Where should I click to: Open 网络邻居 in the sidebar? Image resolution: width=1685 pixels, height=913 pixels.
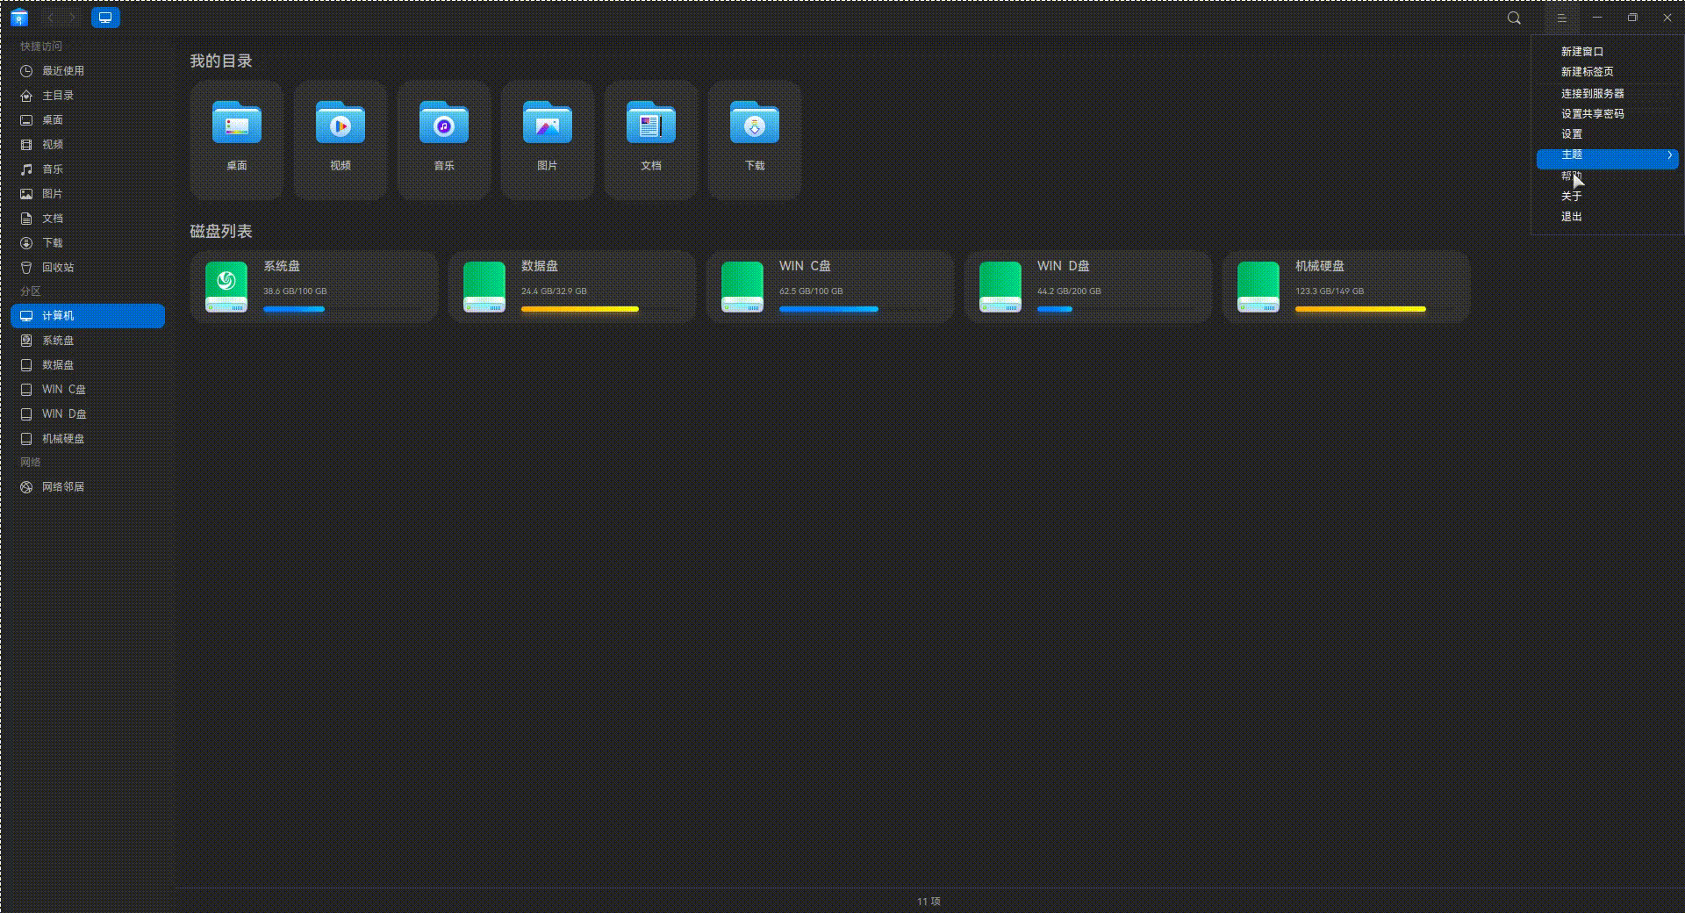coord(88,487)
